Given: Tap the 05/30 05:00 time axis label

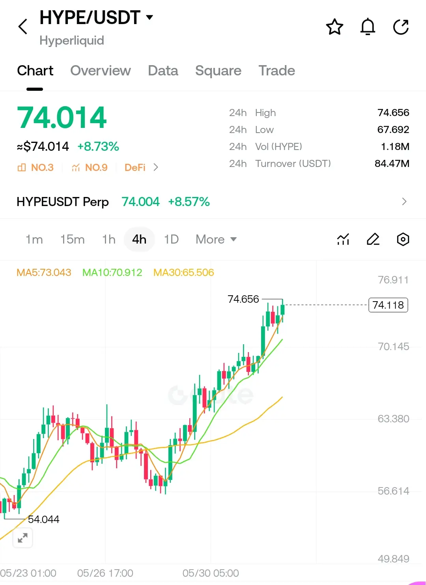Looking at the screenshot, I should [211, 573].
